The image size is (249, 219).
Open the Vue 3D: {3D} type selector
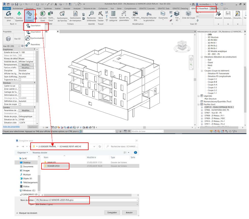11,46
